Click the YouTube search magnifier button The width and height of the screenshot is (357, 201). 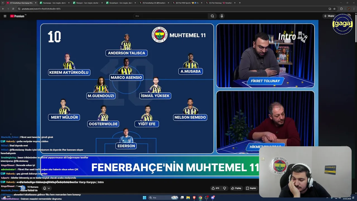(x=212, y=16)
